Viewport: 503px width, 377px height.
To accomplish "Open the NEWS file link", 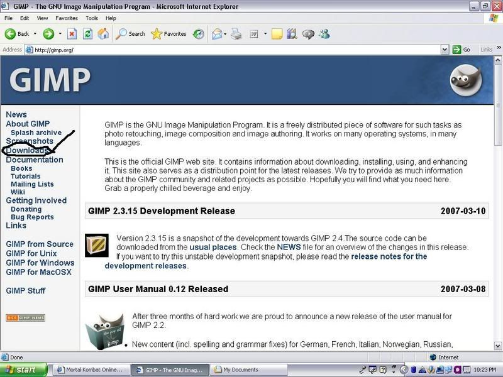I will (x=289, y=247).
